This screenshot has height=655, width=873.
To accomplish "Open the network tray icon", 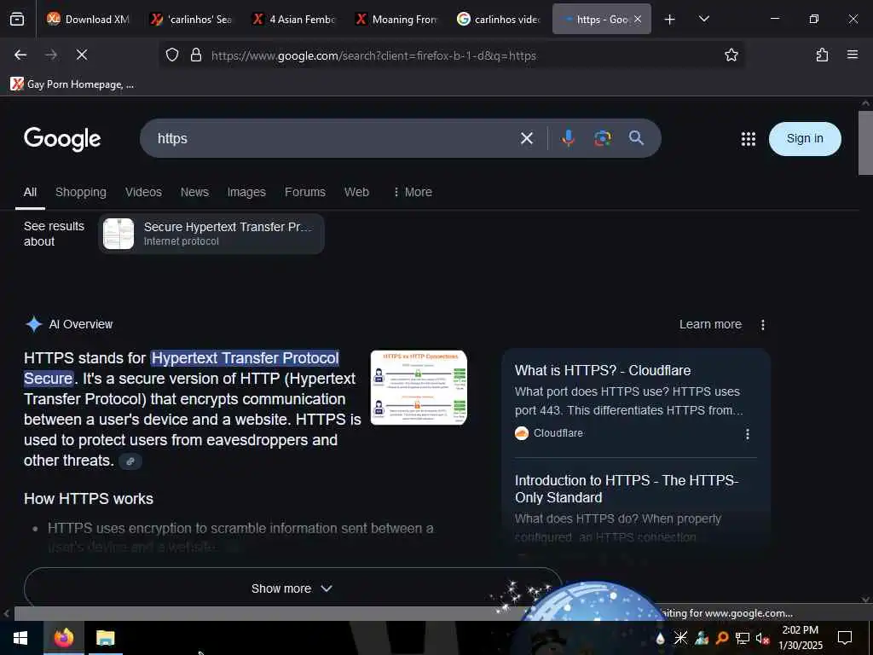I will (742, 638).
